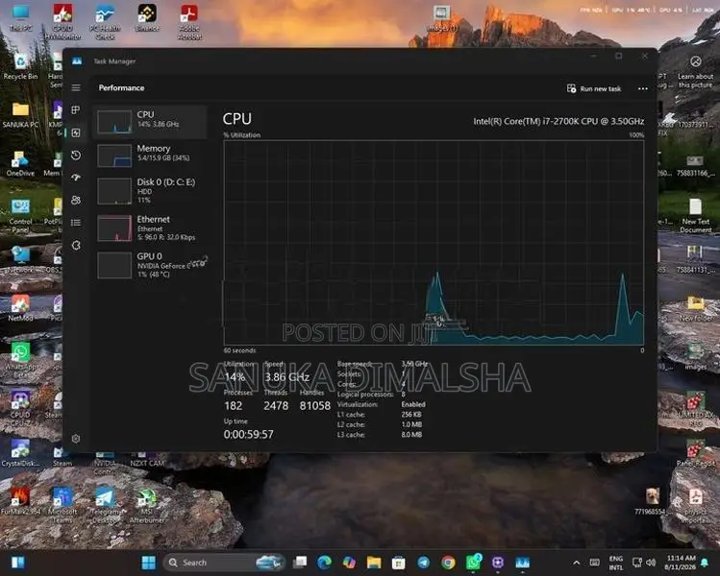
Task: Go to Users page in sidebar
Action: click(x=76, y=200)
